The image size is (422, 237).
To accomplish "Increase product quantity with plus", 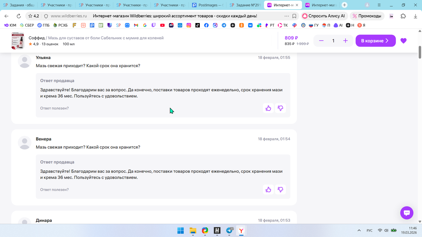I will point(346,41).
